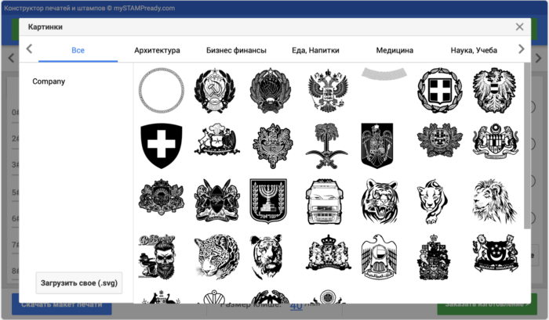Choose the Romanian eagle shield emblem
This screenshot has width=549, height=320.
[376, 146]
